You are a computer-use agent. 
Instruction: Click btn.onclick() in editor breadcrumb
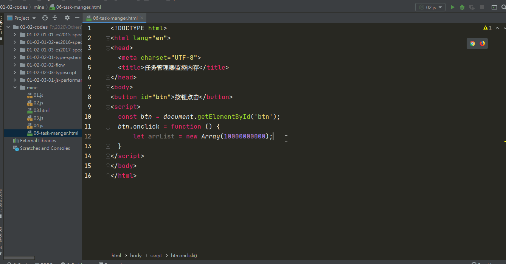point(184,255)
